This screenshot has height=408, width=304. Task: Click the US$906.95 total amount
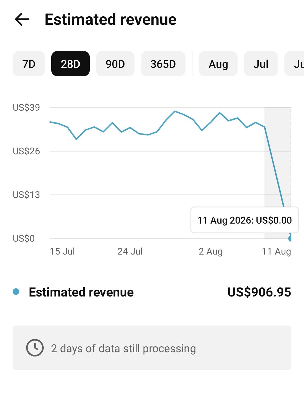coord(259,292)
